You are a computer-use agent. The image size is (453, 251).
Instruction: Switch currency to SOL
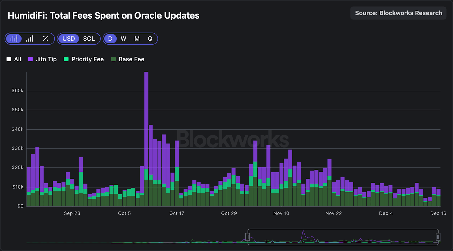tap(89, 39)
